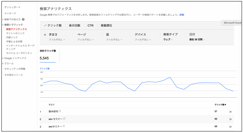Open フィルタなし dropdown under ページ

85,39
